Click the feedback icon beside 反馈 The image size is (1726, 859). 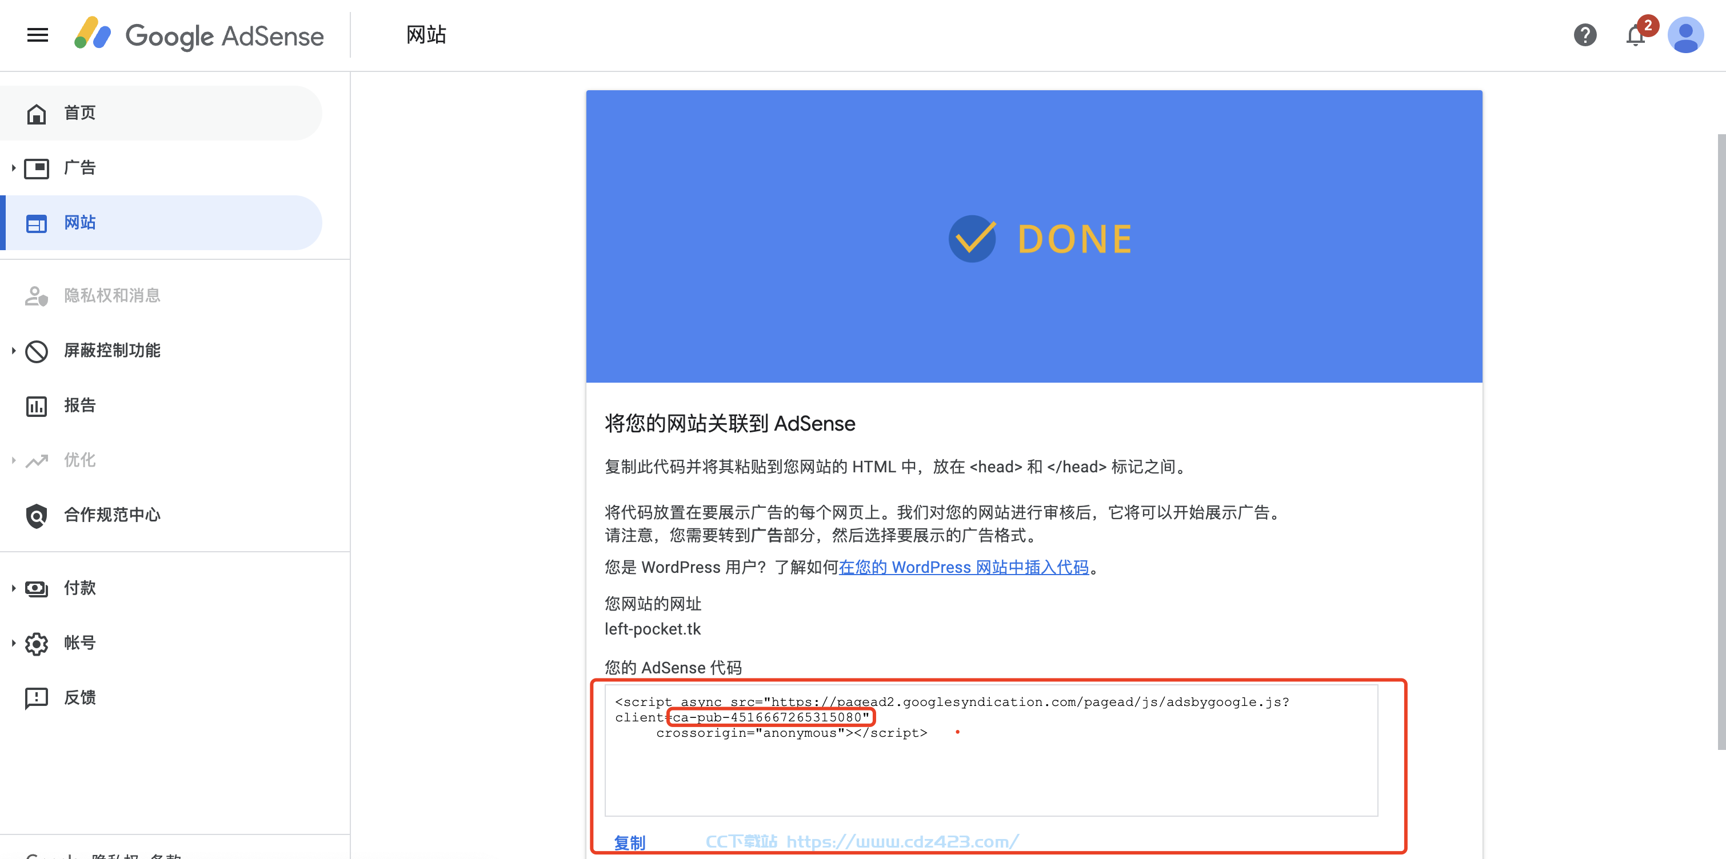point(36,699)
